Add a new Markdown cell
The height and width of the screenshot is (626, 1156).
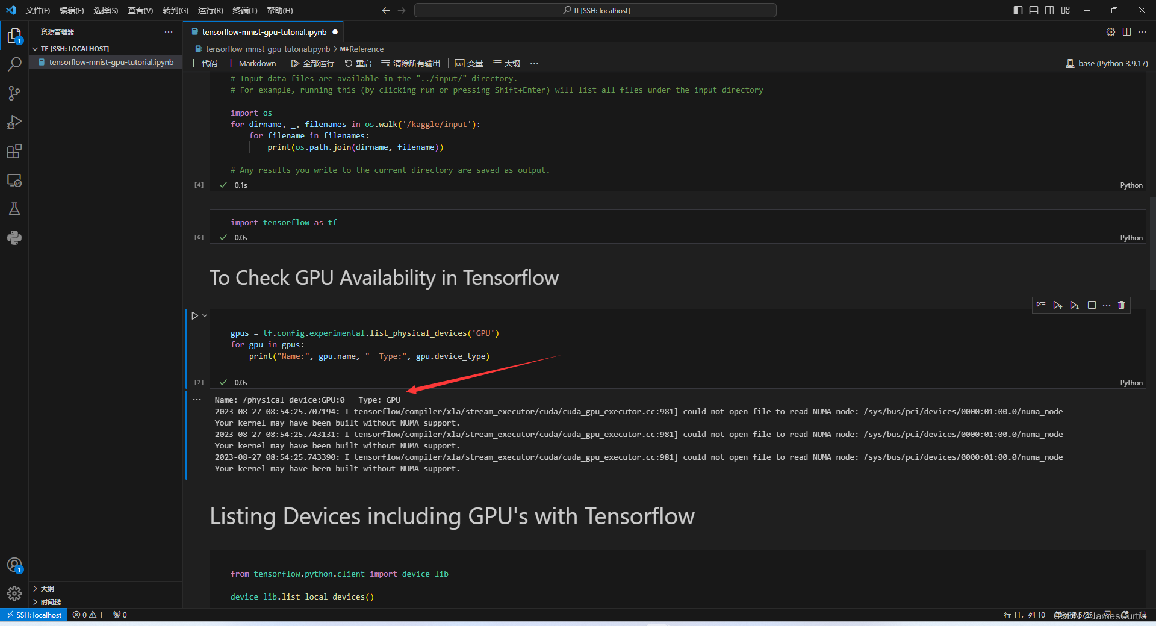pos(251,63)
